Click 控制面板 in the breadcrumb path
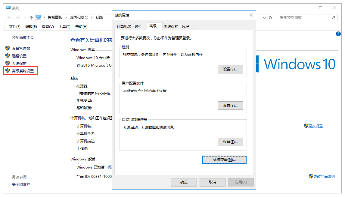 click(55, 17)
